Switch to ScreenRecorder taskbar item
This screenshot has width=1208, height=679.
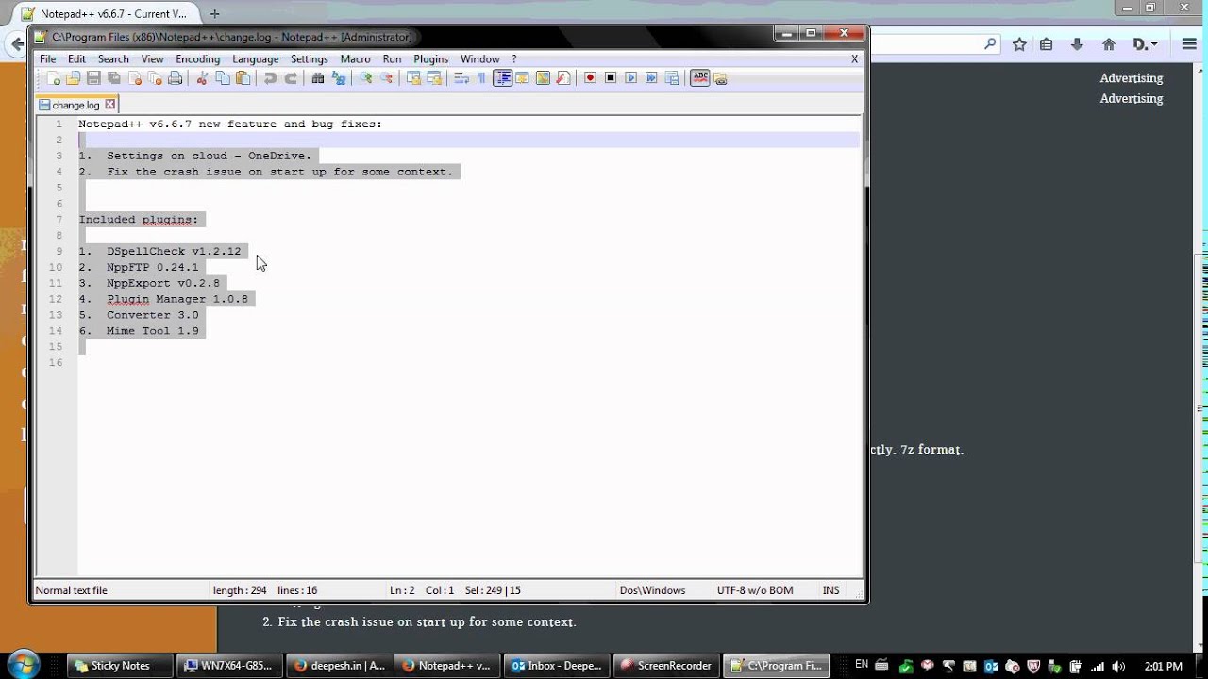tap(665, 665)
